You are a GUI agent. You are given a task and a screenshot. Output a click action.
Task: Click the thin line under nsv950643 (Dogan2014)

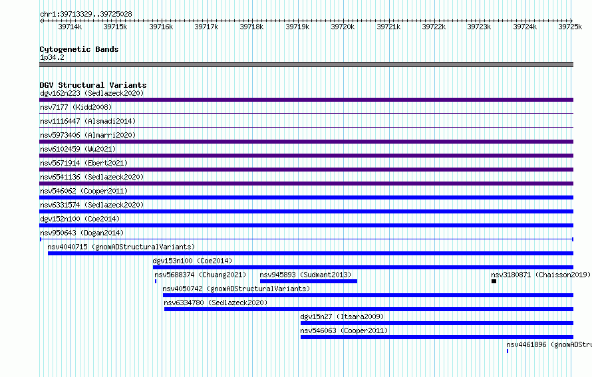point(307,239)
